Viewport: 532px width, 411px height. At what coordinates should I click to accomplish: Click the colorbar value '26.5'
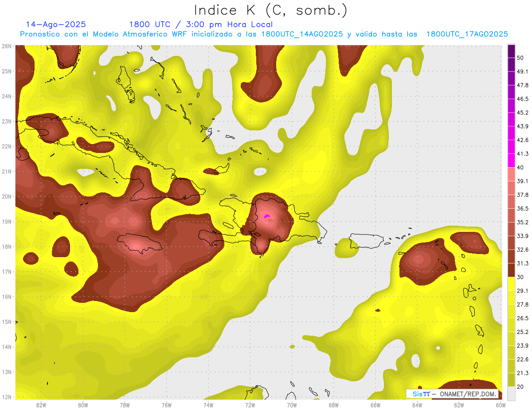click(x=523, y=318)
